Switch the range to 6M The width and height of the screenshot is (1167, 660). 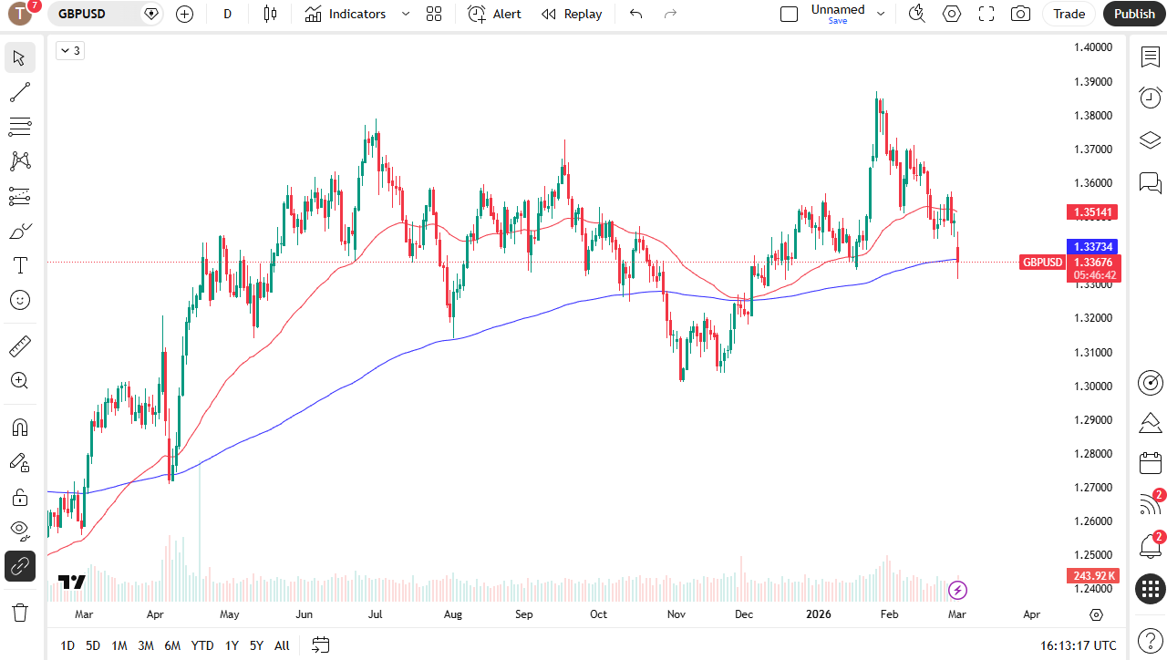coord(172,645)
